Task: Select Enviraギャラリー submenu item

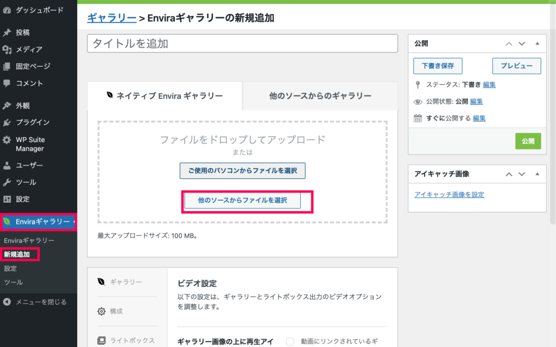Action: (29, 240)
